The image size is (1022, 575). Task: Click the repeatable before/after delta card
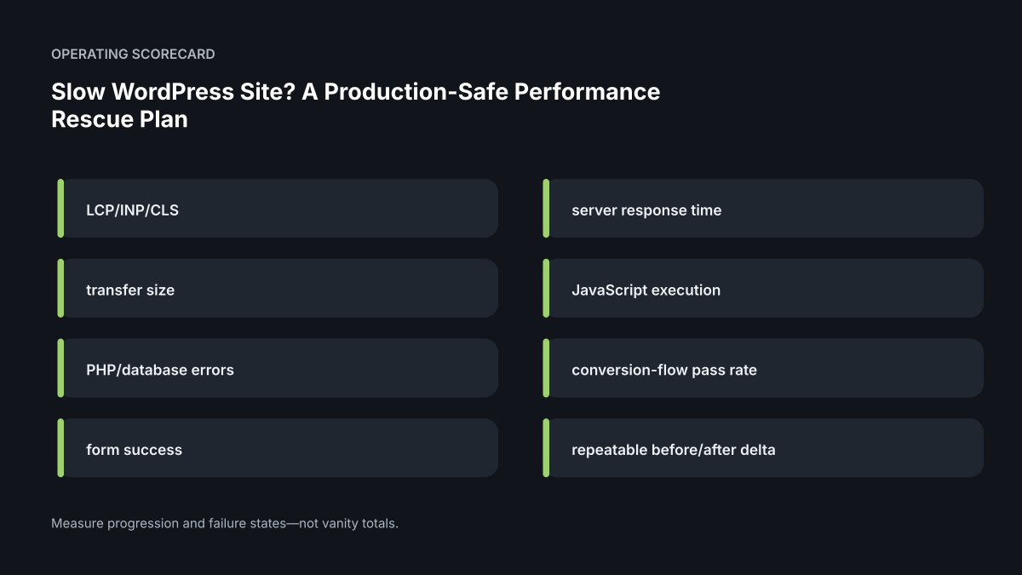(x=763, y=448)
